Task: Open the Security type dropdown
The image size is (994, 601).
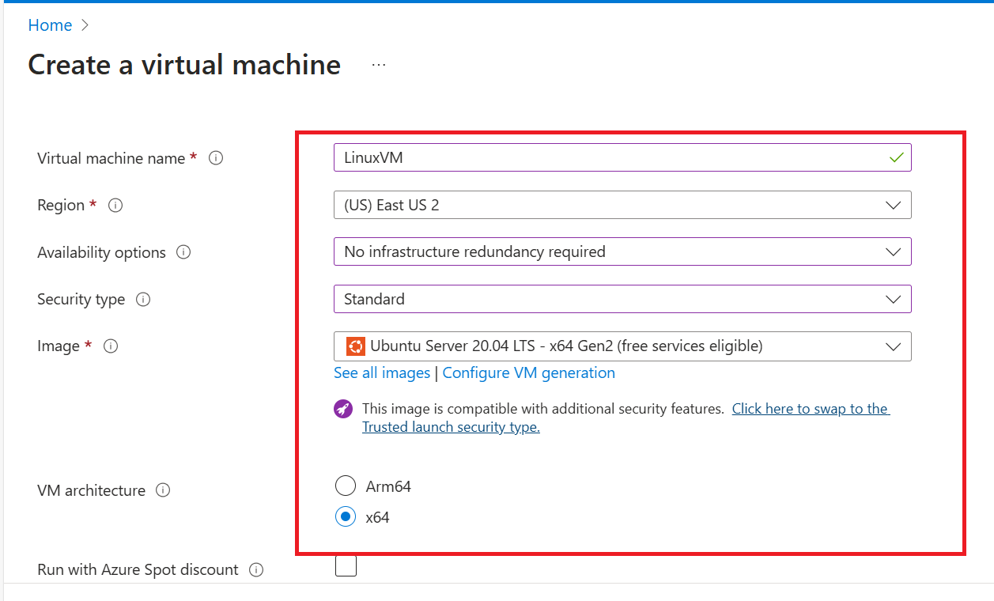Action: pyautogui.click(x=622, y=300)
